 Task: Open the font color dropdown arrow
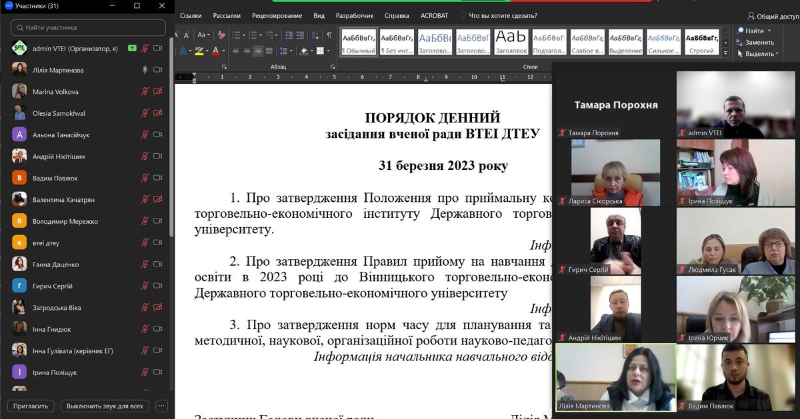click(224, 51)
